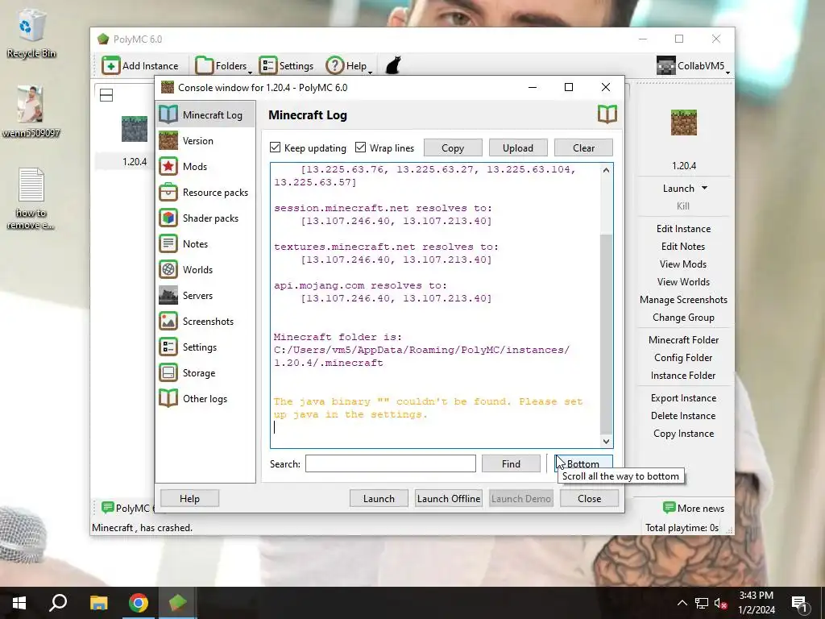Select the wenn5509097 desktop image file

[31, 111]
